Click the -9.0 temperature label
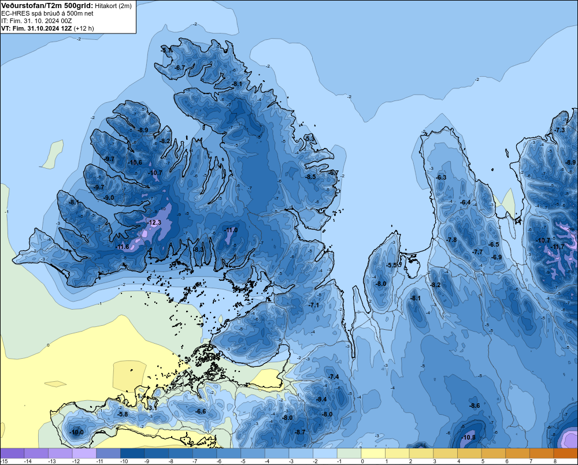This screenshot has height=465, width=578. click(x=109, y=198)
